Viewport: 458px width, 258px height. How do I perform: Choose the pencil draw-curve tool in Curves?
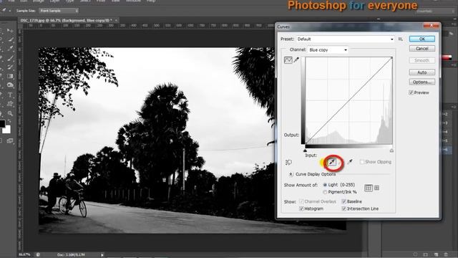pyautogui.click(x=296, y=59)
